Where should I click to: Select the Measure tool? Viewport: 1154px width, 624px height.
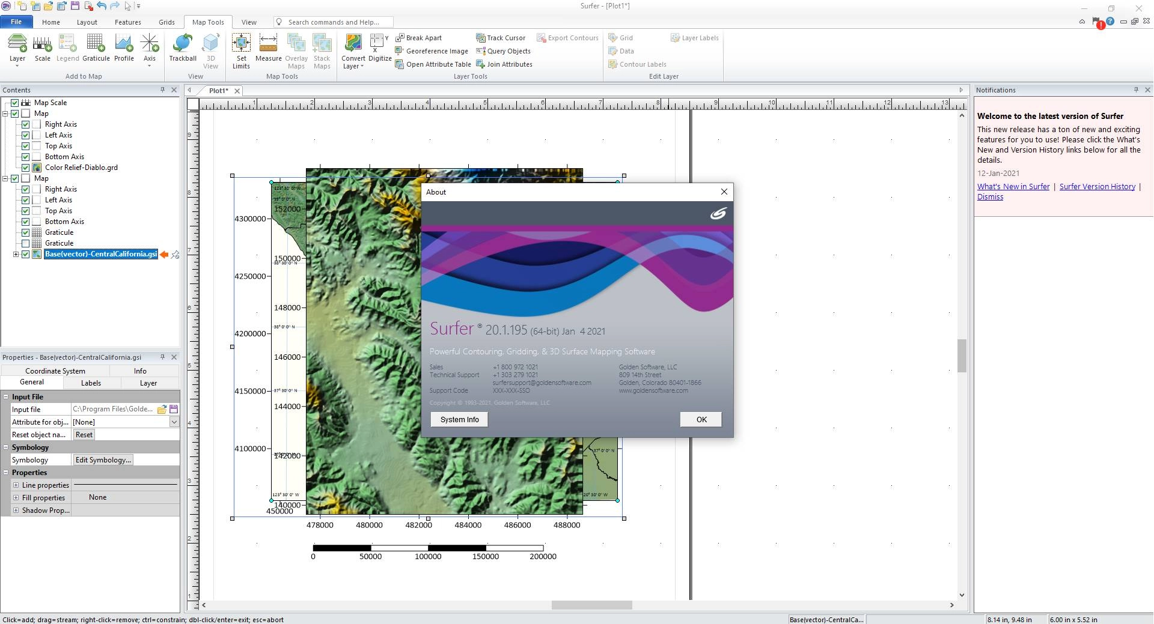[268, 49]
